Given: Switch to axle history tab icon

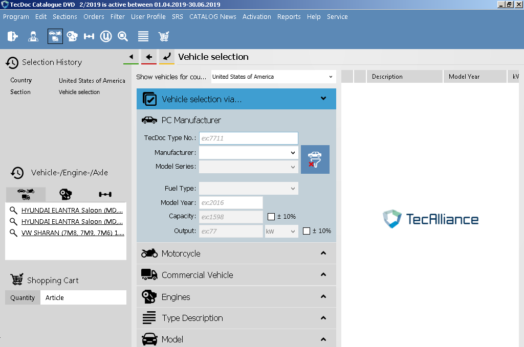Looking at the screenshot, I should tap(105, 194).
